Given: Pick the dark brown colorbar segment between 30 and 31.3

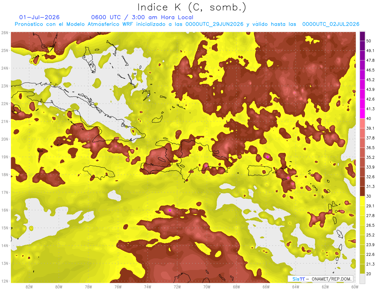Looking at the screenshot, I should (362, 191).
